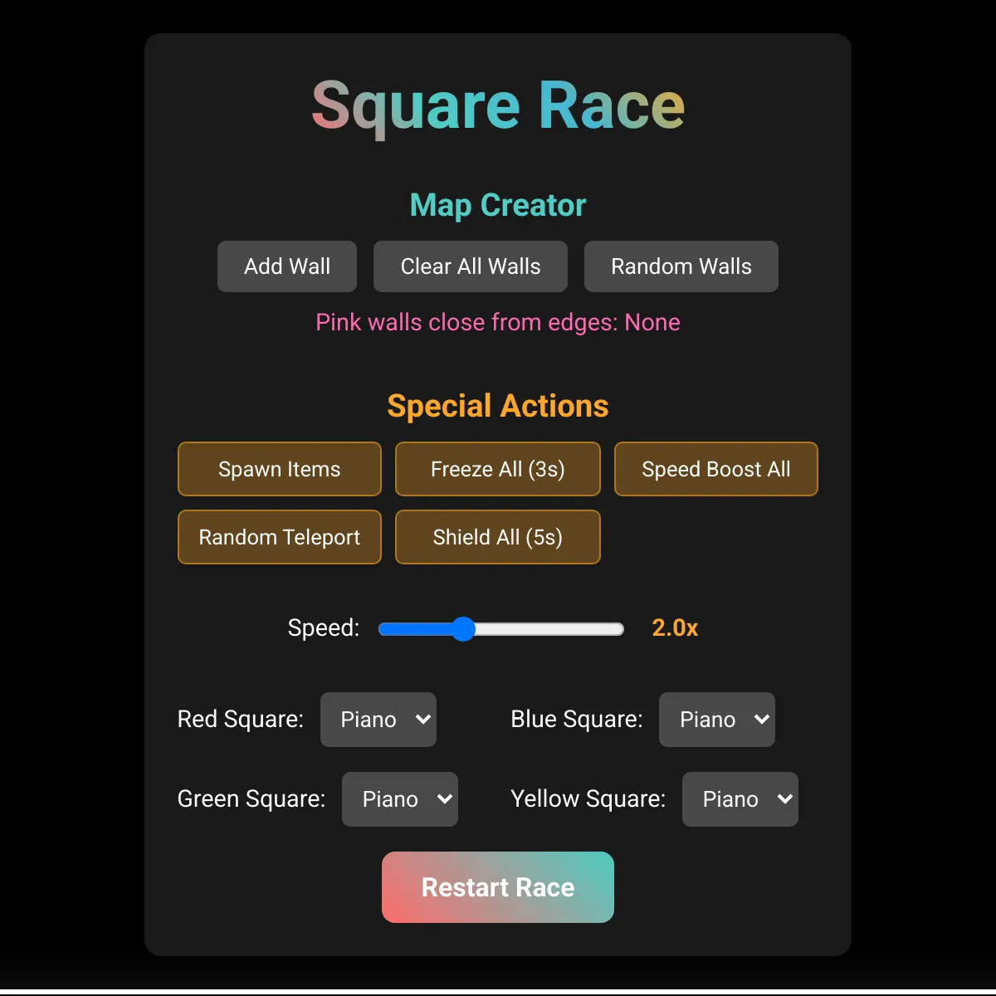The width and height of the screenshot is (996, 996).
Task: Click the Special Actions heading
Action: pos(497,406)
